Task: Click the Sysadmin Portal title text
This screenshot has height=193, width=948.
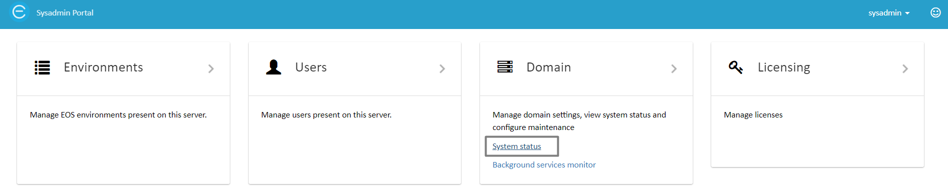Action: click(x=65, y=13)
